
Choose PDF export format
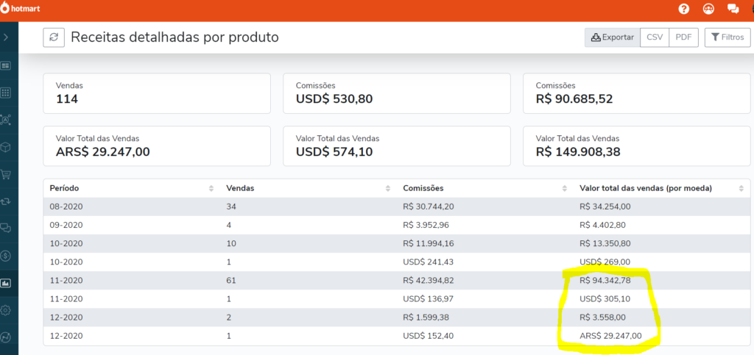(683, 37)
